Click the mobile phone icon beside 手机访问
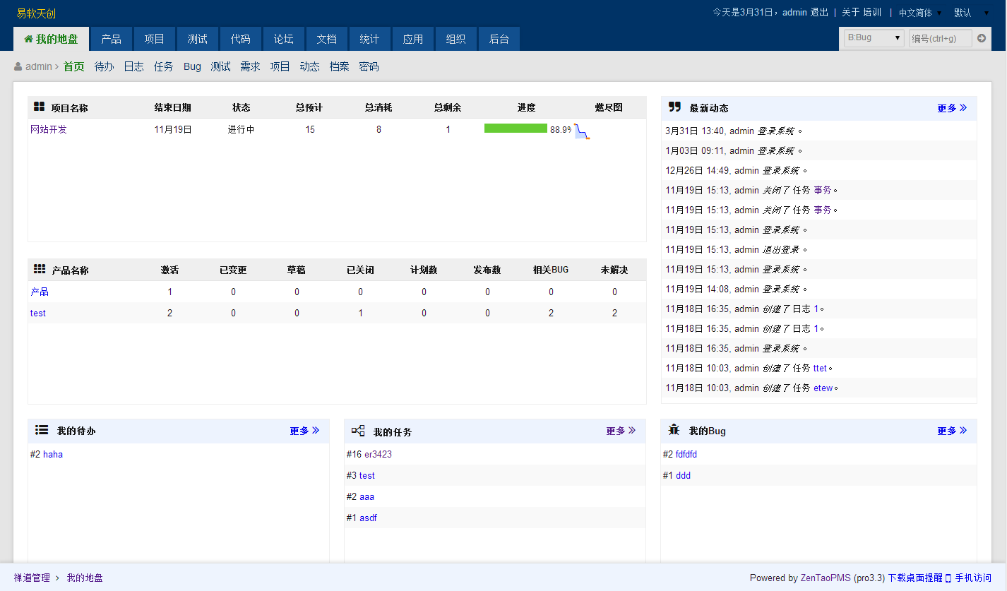Screen dimensions: 1007x591 [948, 578]
